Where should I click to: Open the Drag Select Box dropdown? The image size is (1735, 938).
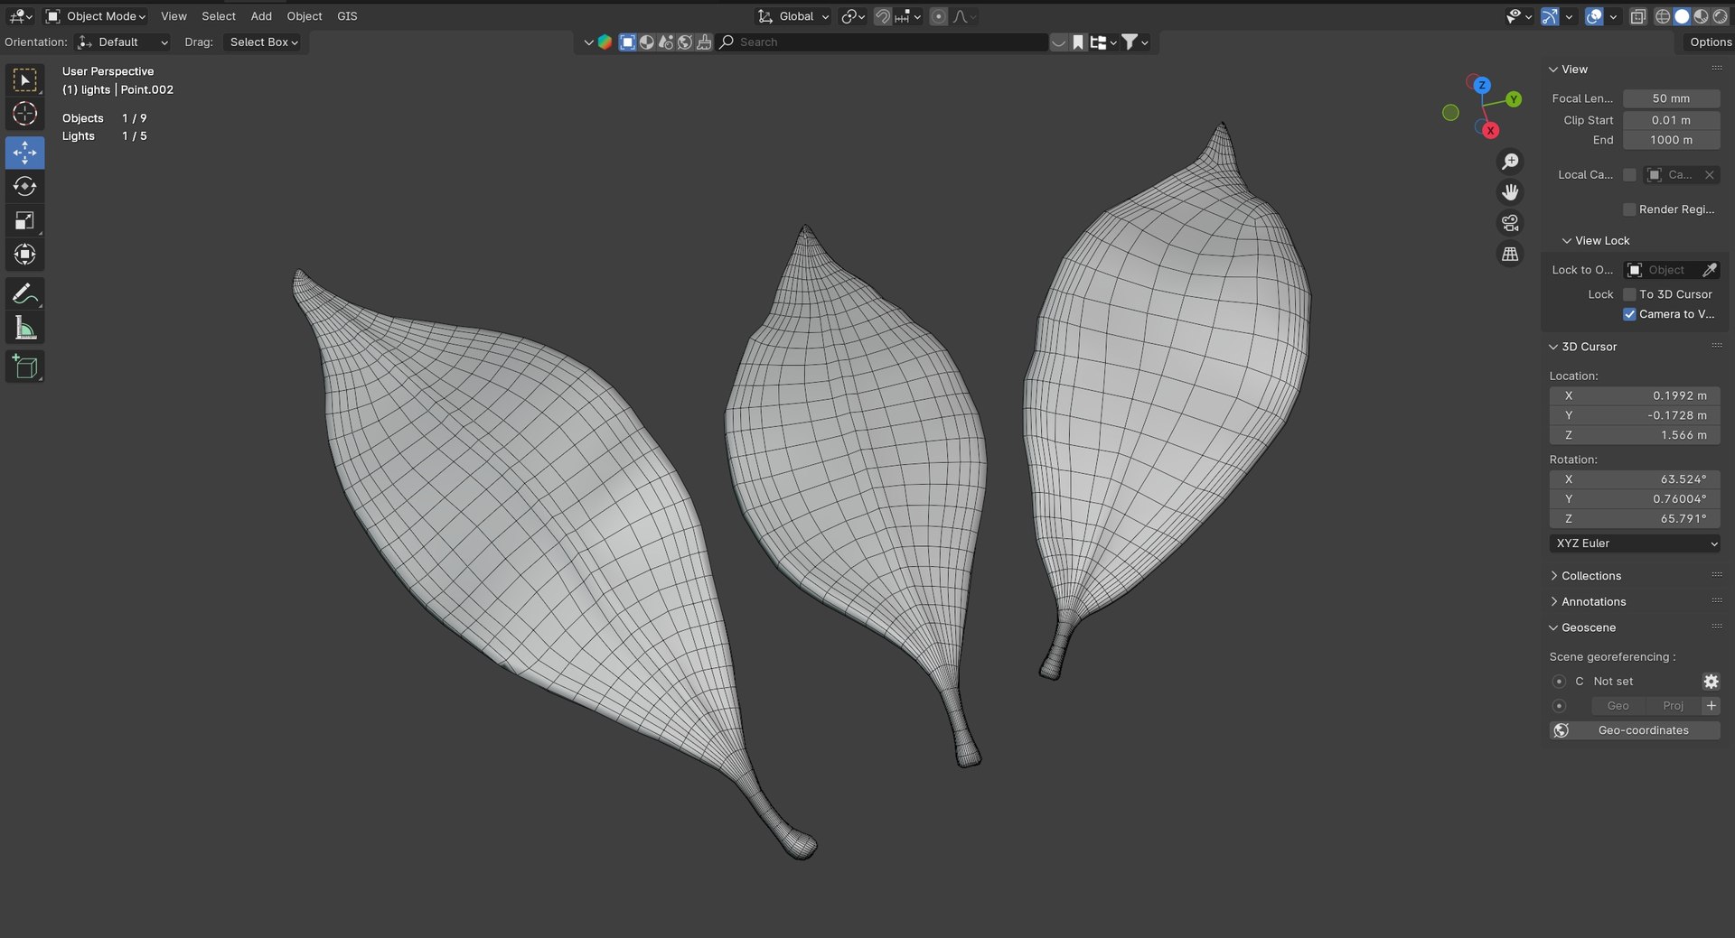point(263,42)
